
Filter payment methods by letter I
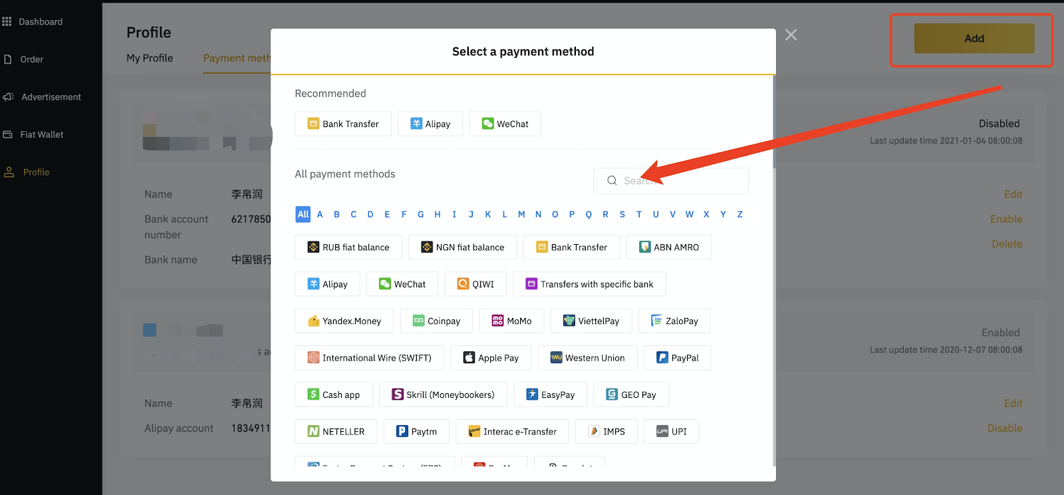454,214
